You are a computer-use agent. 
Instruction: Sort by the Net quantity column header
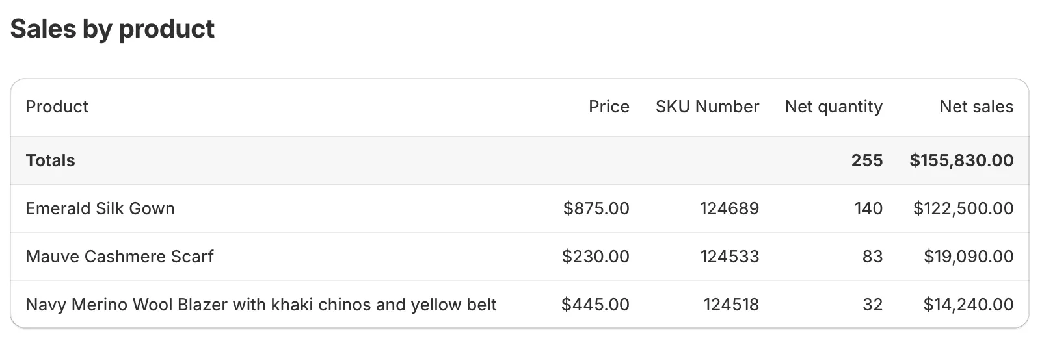(833, 107)
